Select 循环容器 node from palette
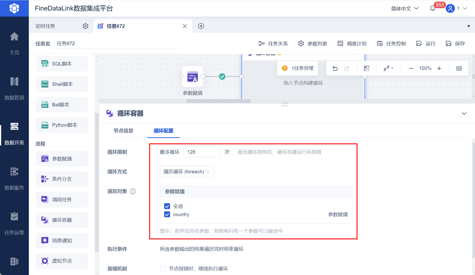 pyautogui.click(x=62, y=220)
